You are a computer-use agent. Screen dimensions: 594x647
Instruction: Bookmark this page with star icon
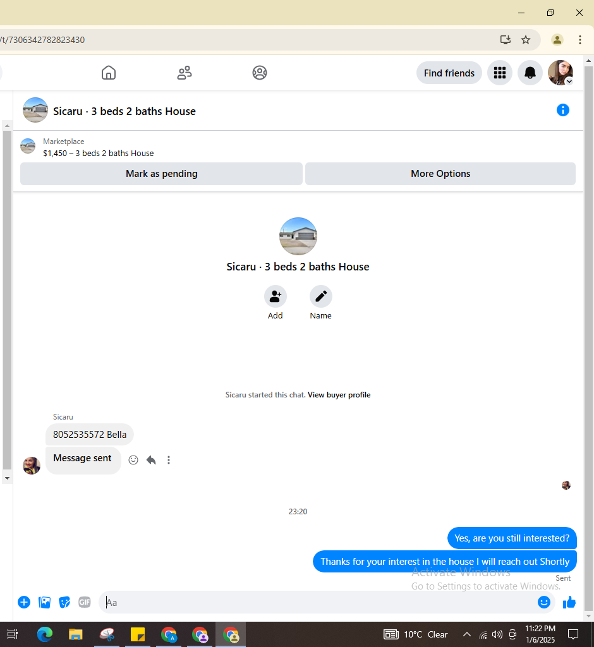(x=526, y=40)
